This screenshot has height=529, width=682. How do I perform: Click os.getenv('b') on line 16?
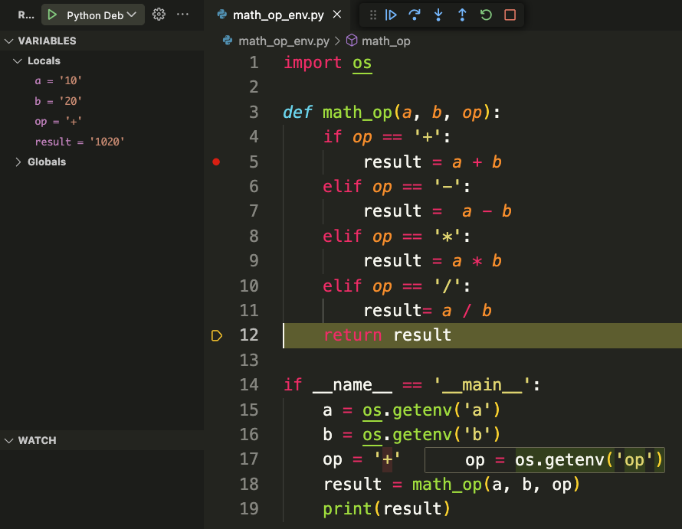click(x=431, y=435)
